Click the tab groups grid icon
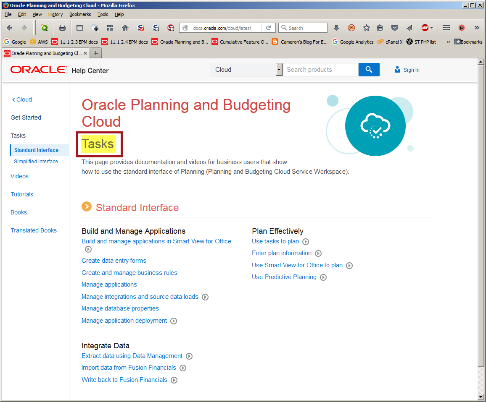Screen dimensions: 486x402 tap(110, 28)
